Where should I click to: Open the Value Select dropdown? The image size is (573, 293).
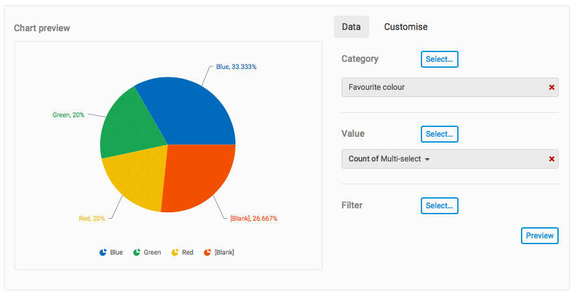click(439, 134)
